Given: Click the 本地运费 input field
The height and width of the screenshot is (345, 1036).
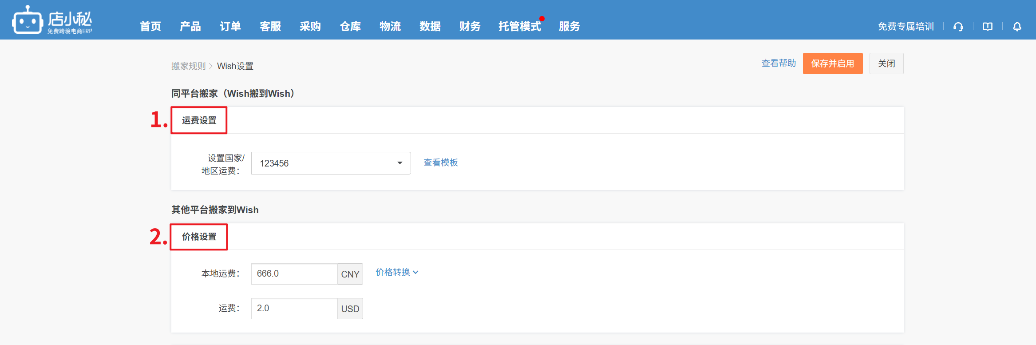Looking at the screenshot, I should tap(294, 274).
